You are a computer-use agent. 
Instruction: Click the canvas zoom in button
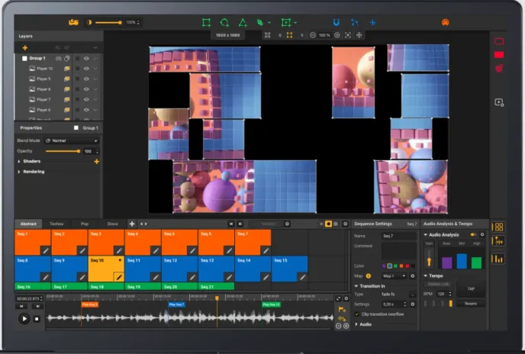(x=337, y=35)
